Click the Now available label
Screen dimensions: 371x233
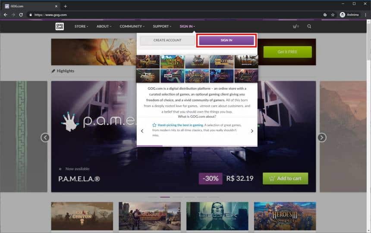(77, 169)
